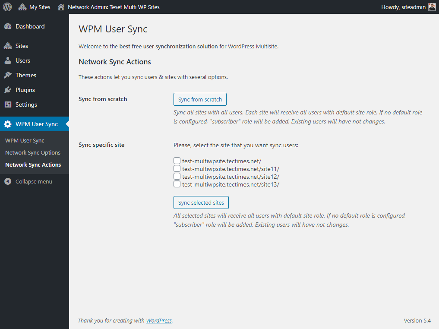Image resolution: width=439 pixels, height=329 pixels.
Task: Enable the site11 checkbox
Action: pyautogui.click(x=177, y=169)
